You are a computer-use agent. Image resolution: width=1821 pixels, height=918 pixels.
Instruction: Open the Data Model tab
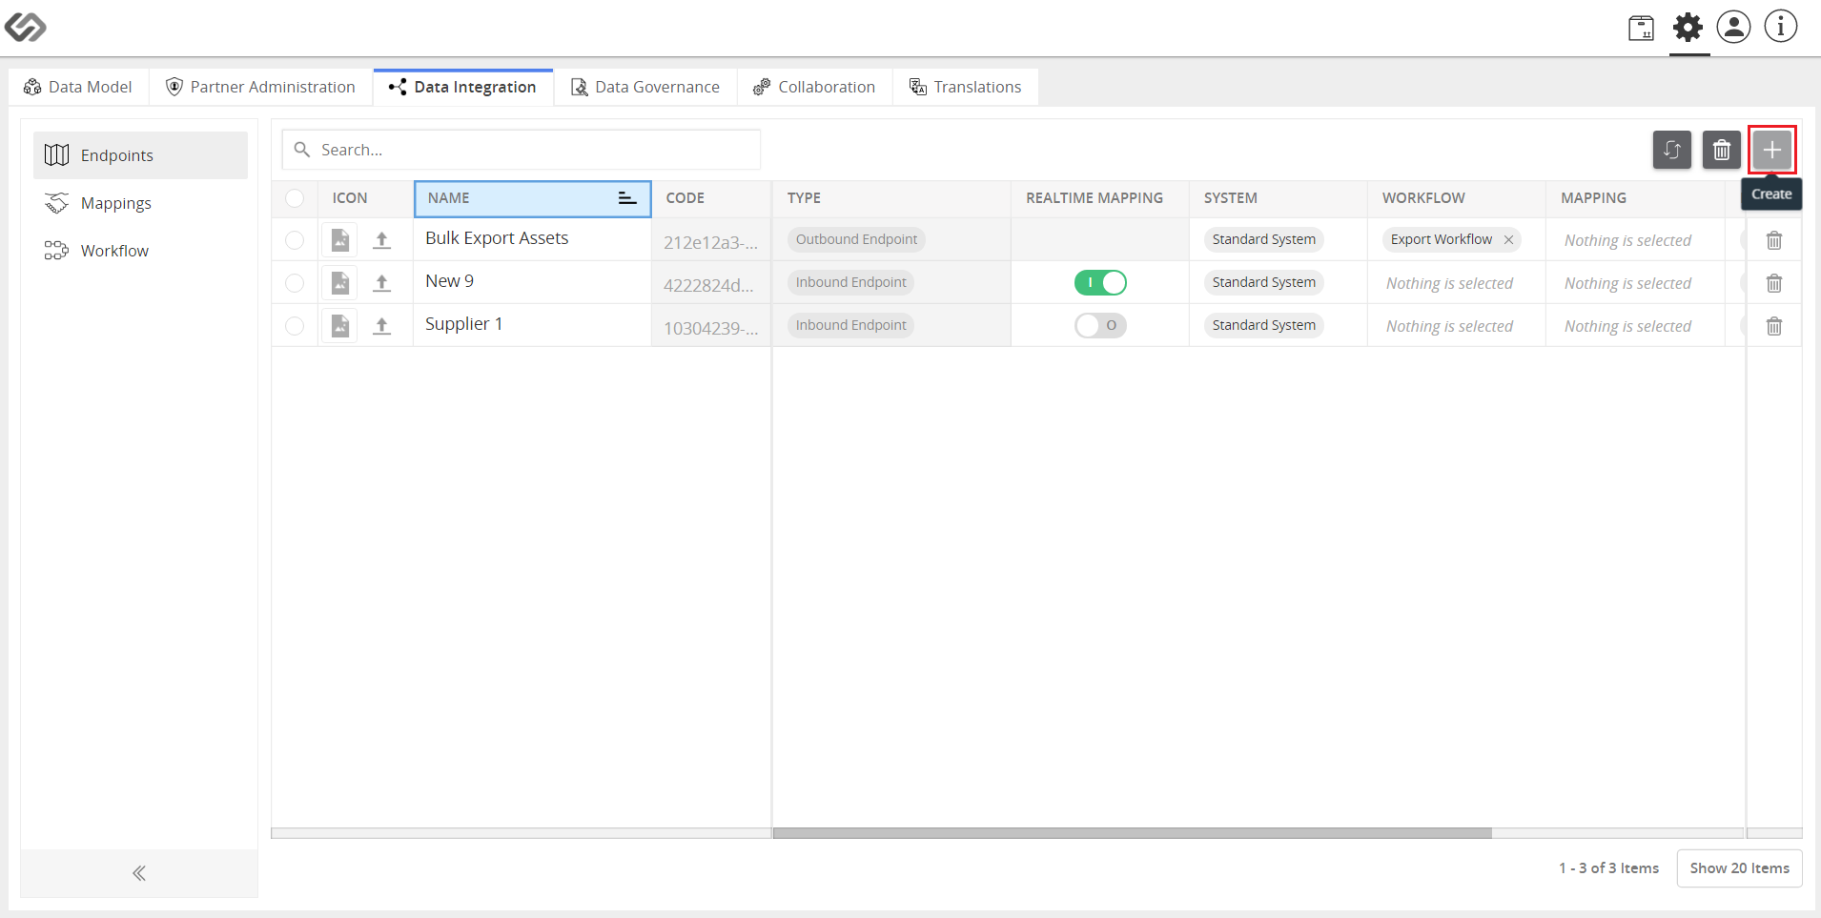[x=78, y=87]
